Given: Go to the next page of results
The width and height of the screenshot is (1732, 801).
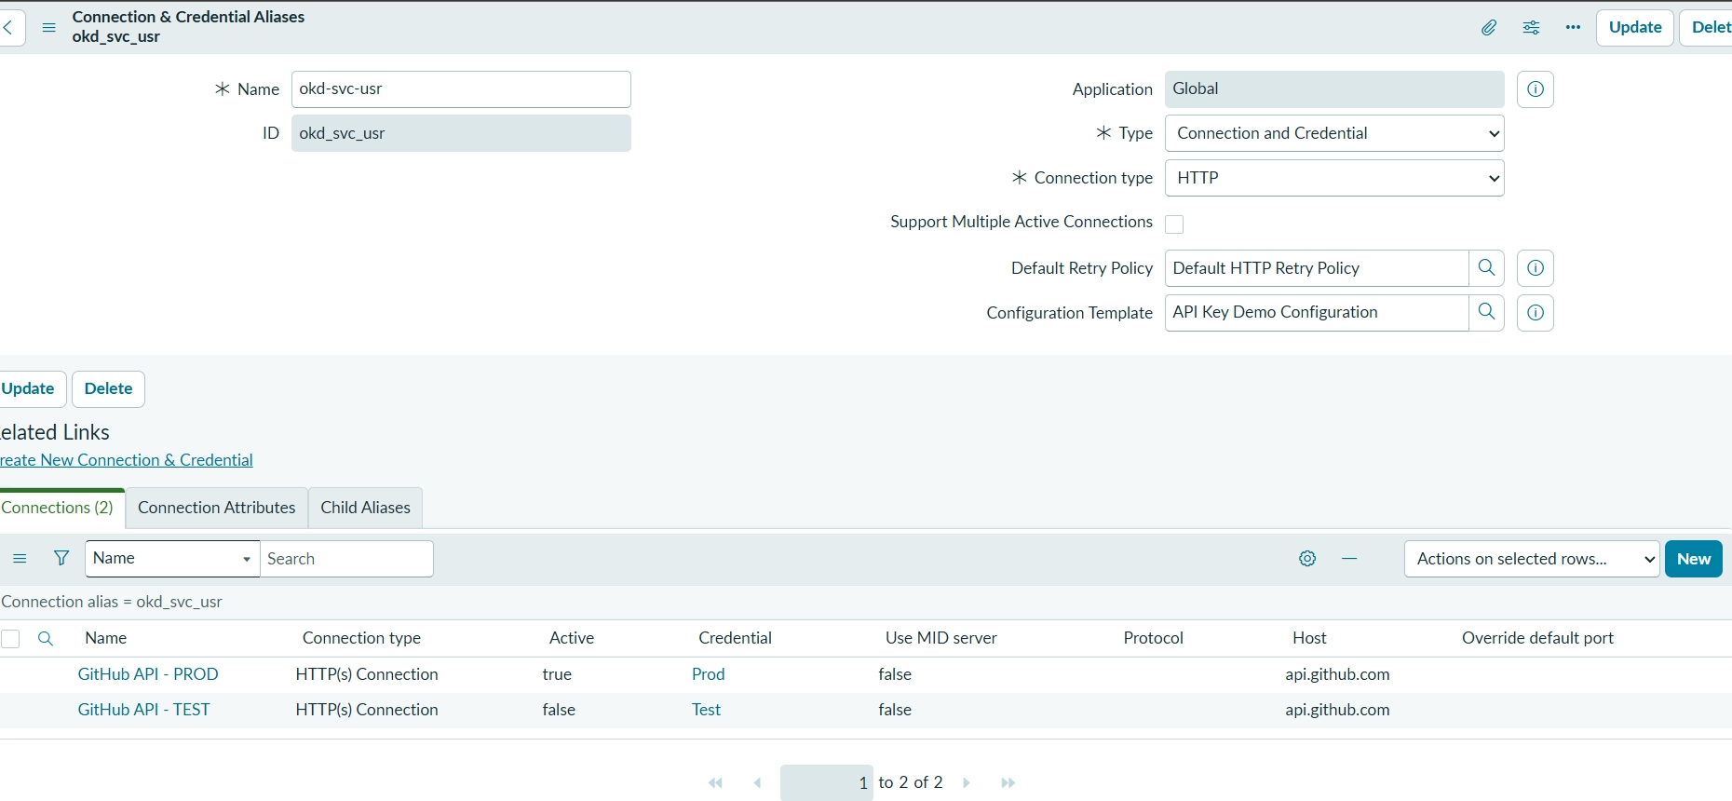Looking at the screenshot, I should click(x=967, y=783).
